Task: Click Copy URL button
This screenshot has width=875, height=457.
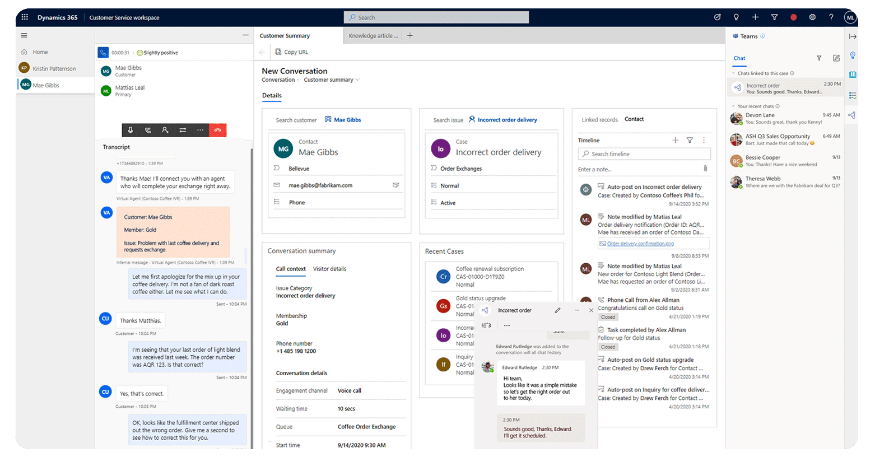Action: coord(292,52)
